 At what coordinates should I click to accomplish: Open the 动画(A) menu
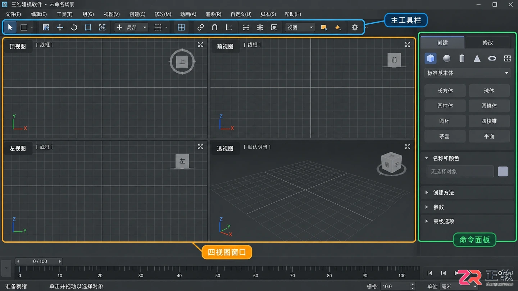coord(188,14)
